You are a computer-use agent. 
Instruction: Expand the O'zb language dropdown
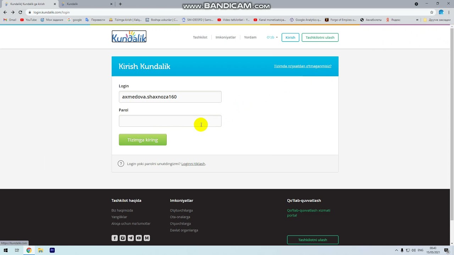click(x=272, y=37)
